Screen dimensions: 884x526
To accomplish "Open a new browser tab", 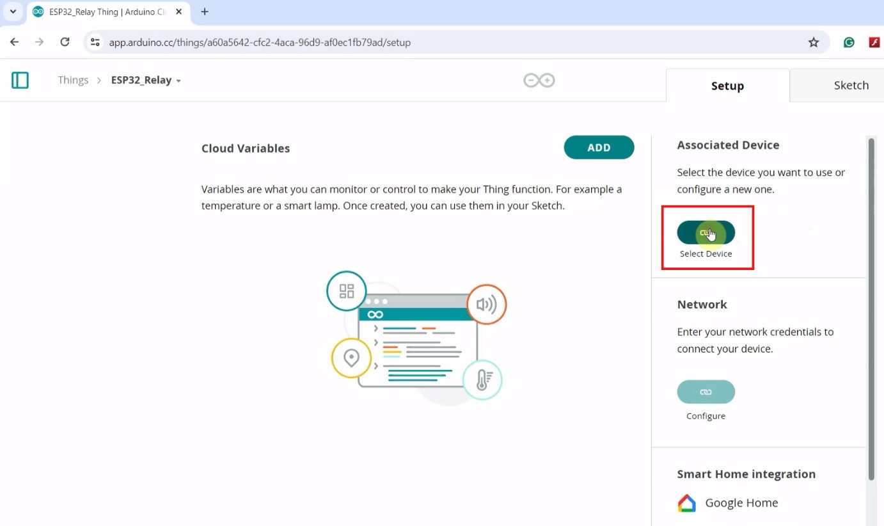I will coord(205,12).
